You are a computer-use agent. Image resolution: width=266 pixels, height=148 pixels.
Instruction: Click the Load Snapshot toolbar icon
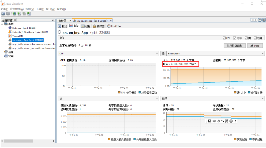[3, 14]
